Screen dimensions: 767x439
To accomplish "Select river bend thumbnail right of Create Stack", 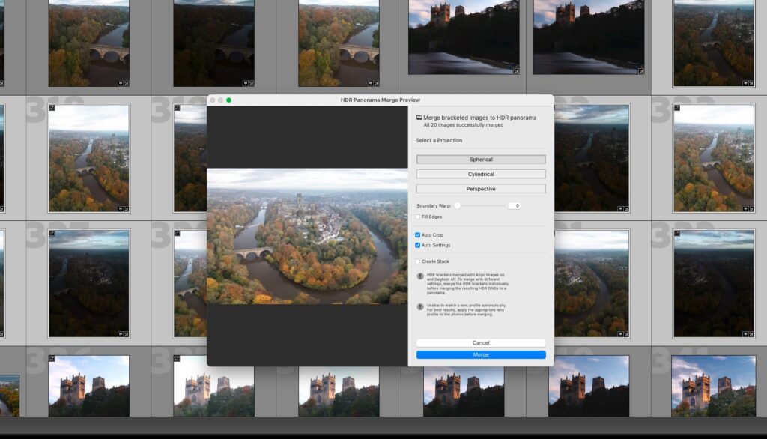I will [x=592, y=283].
